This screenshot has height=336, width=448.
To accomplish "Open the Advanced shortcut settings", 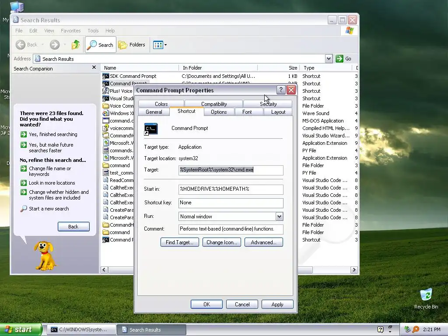I will click(x=264, y=242).
